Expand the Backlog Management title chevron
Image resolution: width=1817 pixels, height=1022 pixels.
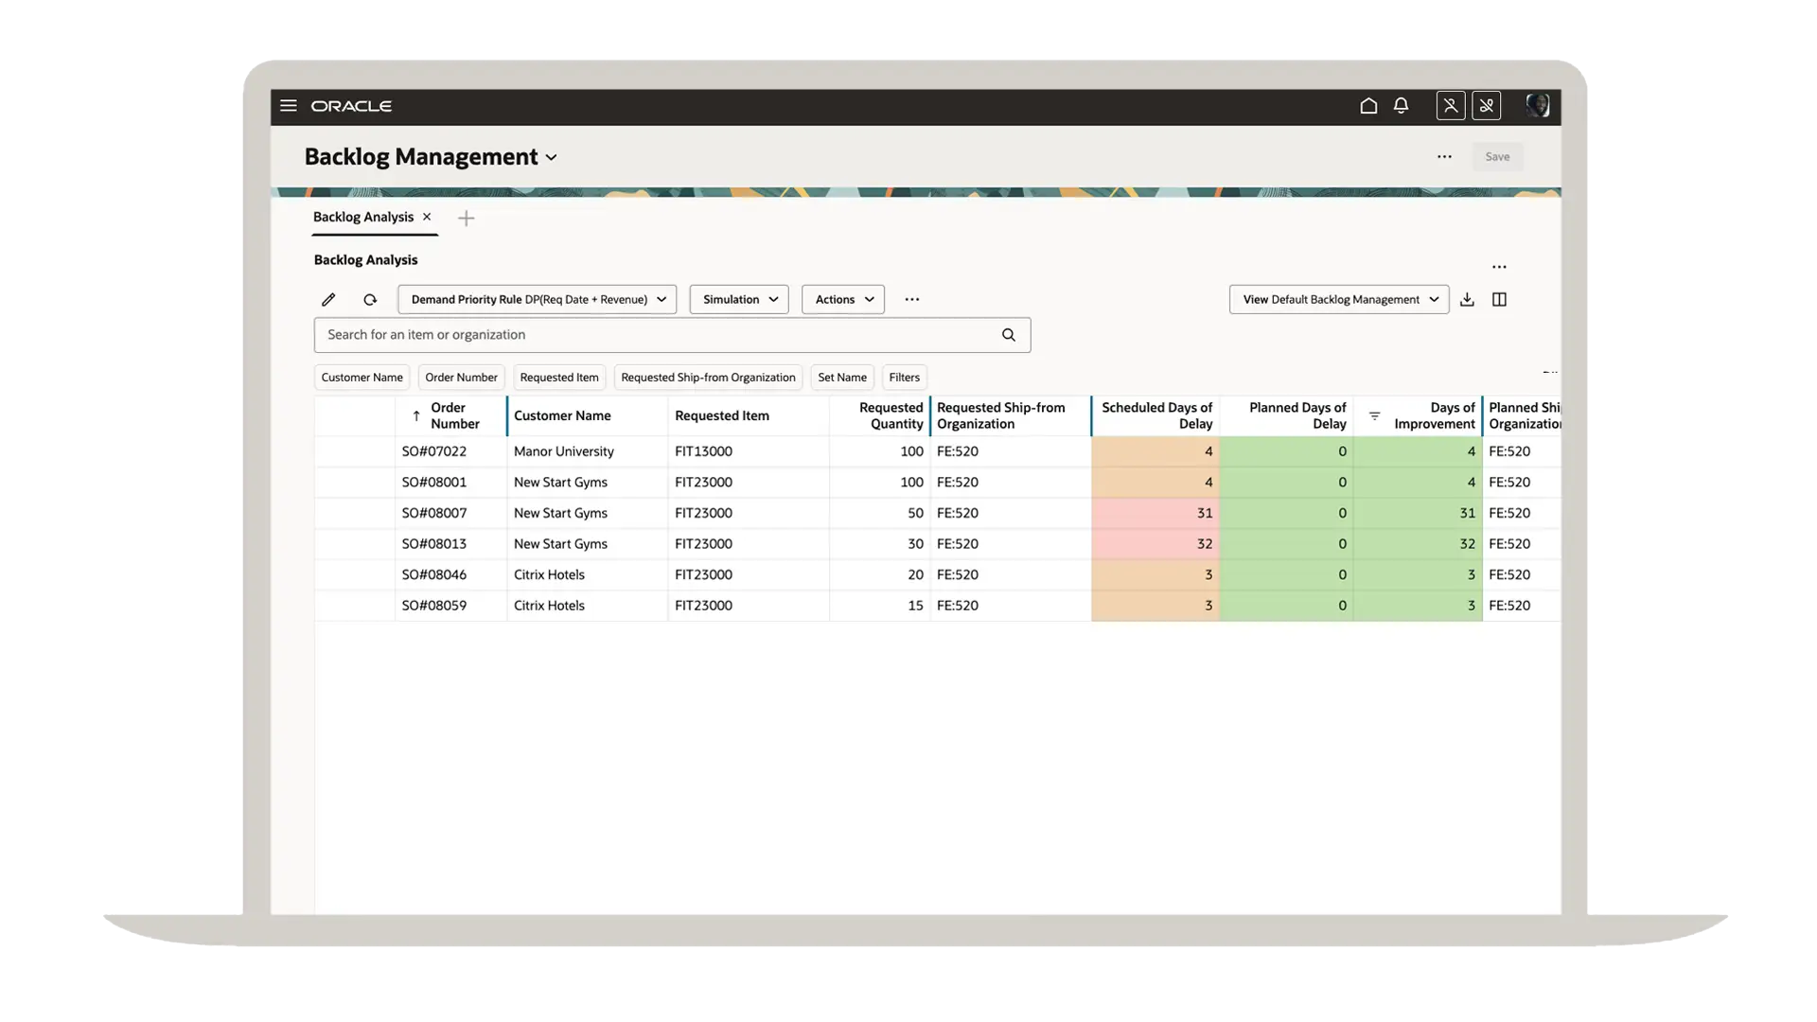pyautogui.click(x=552, y=158)
